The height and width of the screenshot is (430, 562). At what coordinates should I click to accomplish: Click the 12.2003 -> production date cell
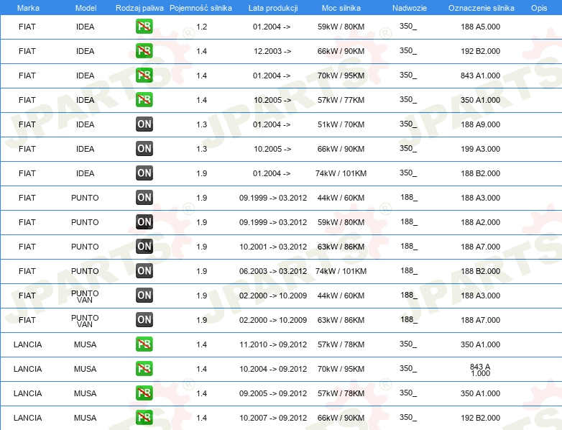272,51
